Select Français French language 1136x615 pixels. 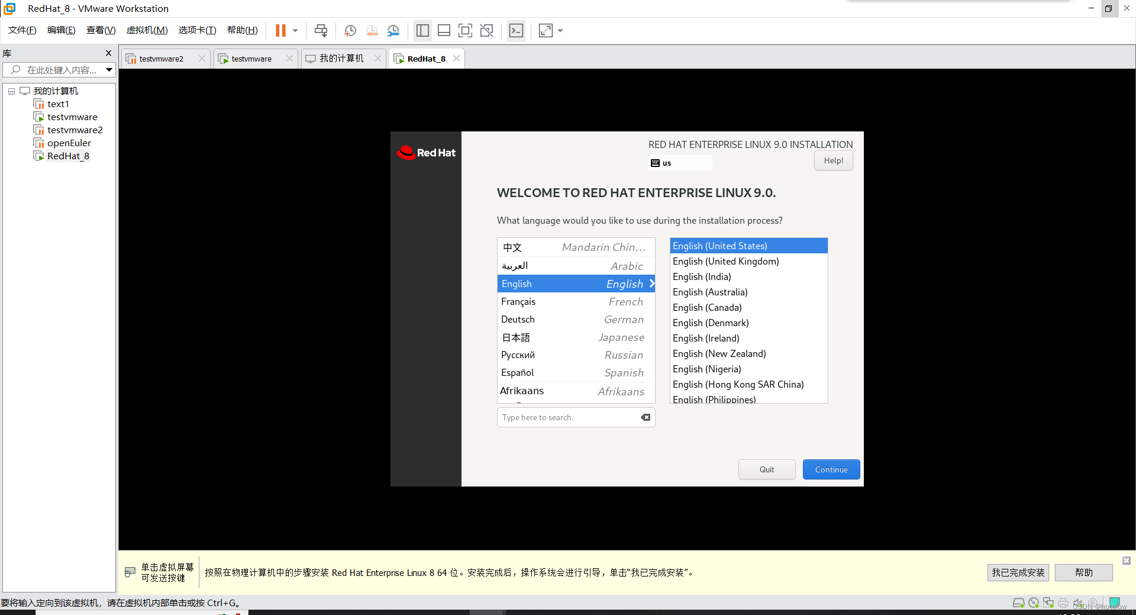click(576, 301)
